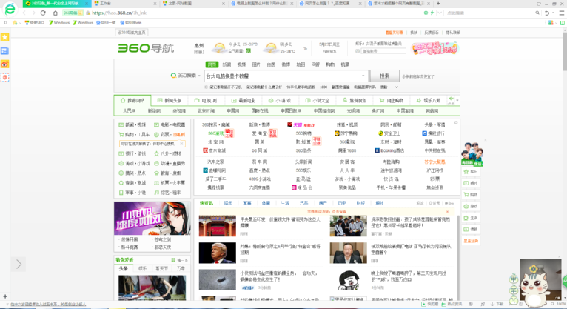Open the favorites star in the left sidebar

pyautogui.click(x=4, y=37)
